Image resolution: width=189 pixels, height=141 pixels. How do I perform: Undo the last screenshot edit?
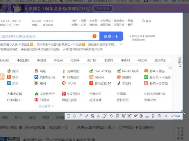point(111,116)
